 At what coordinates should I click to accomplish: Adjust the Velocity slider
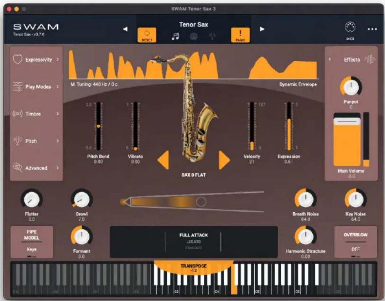coord(252,126)
